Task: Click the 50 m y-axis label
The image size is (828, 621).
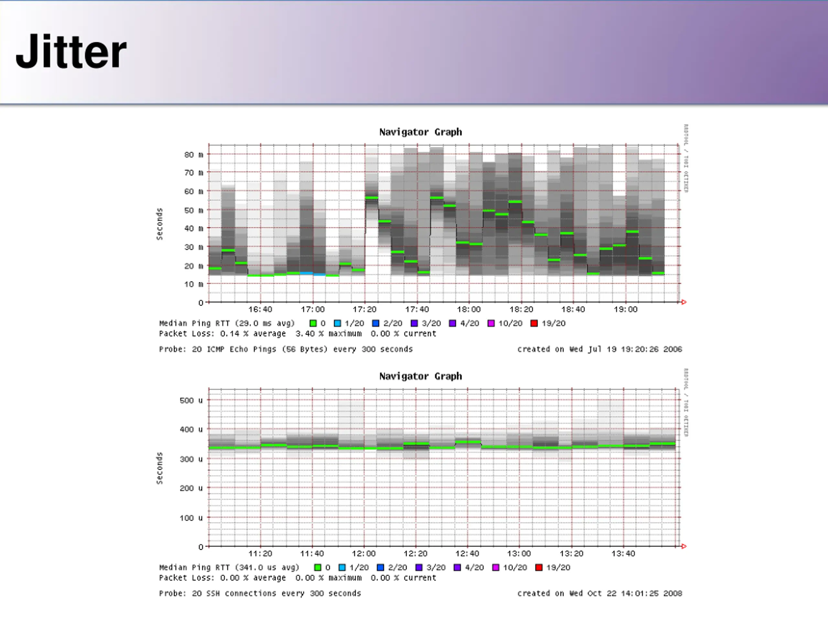Action: [x=194, y=210]
